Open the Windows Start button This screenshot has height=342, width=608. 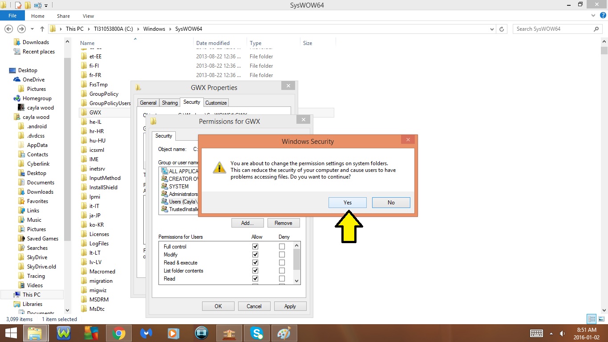(11, 333)
